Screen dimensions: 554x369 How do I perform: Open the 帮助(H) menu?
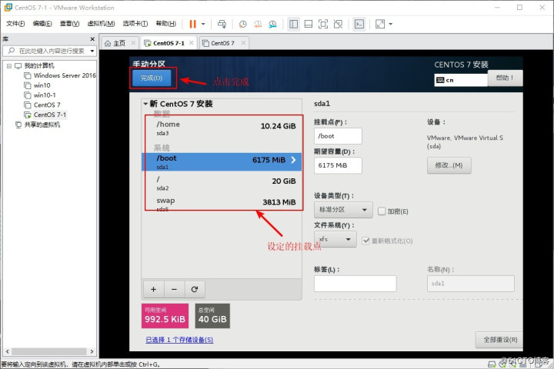pyautogui.click(x=165, y=24)
